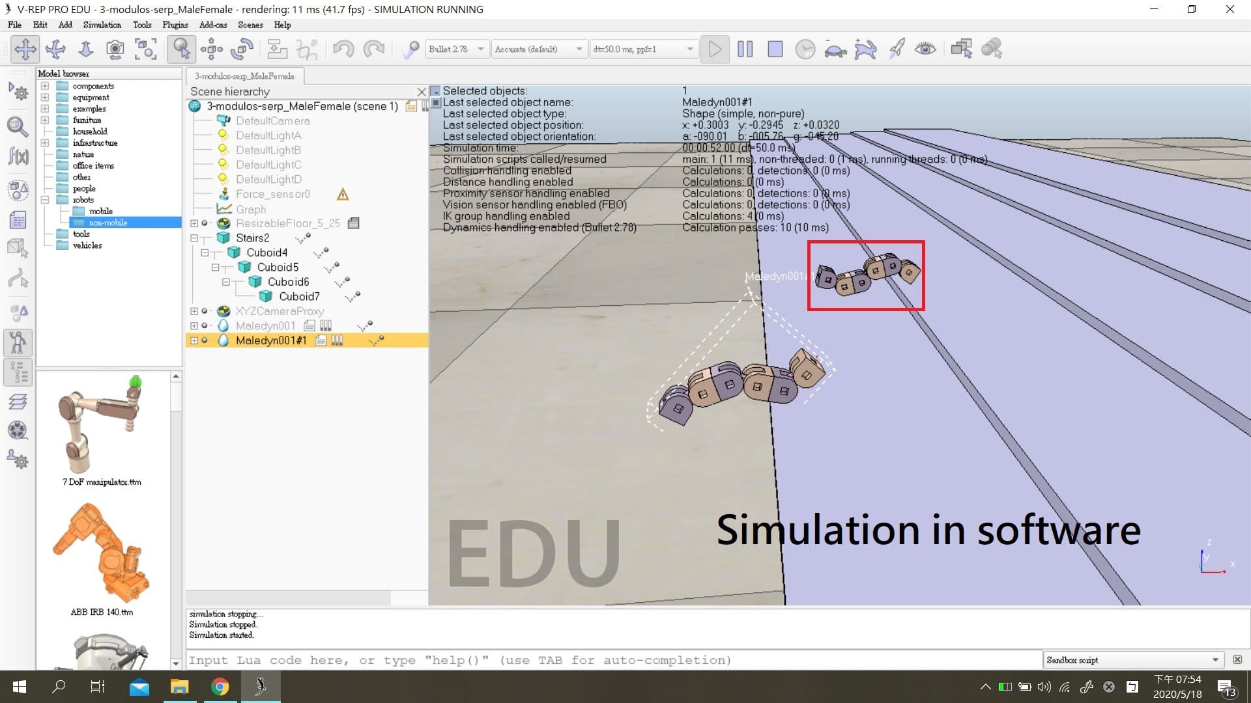Open the Add-ons menu
The image size is (1251, 703).
pyautogui.click(x=213, y=25)
